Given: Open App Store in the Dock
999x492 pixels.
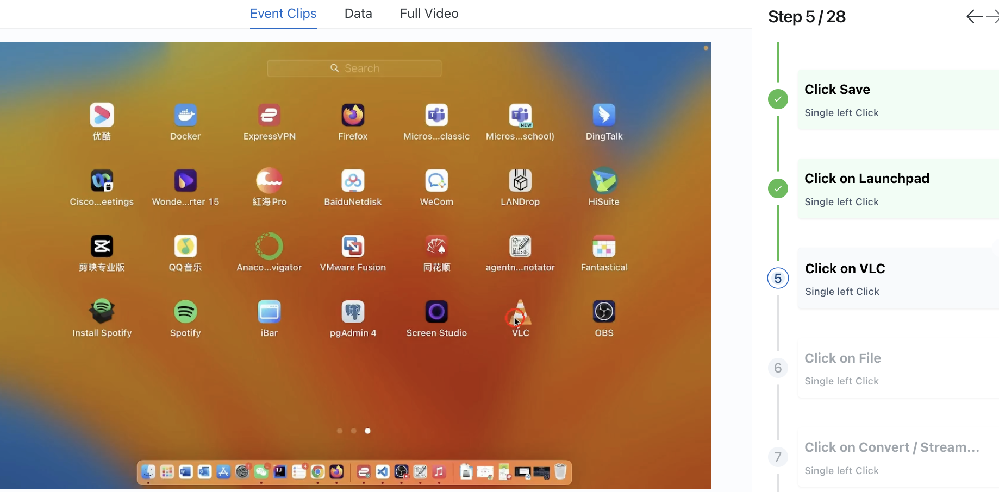Looking at the screenshot, I should pos(223,471).
